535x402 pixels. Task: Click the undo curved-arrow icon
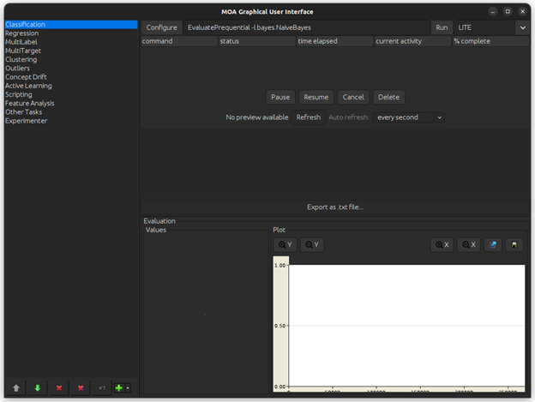click(102, 388)
